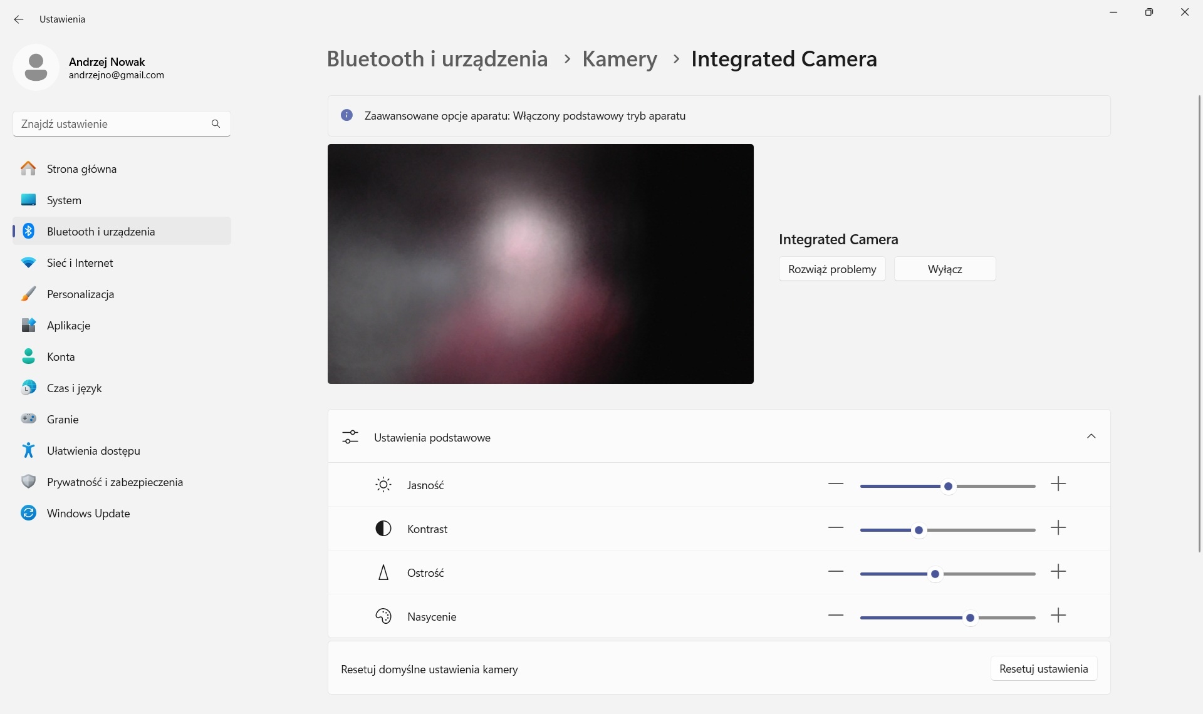Screen dimensions: 1203x714
Task: Click Resetuj ustawienia button
Action: click(1043, 669)
